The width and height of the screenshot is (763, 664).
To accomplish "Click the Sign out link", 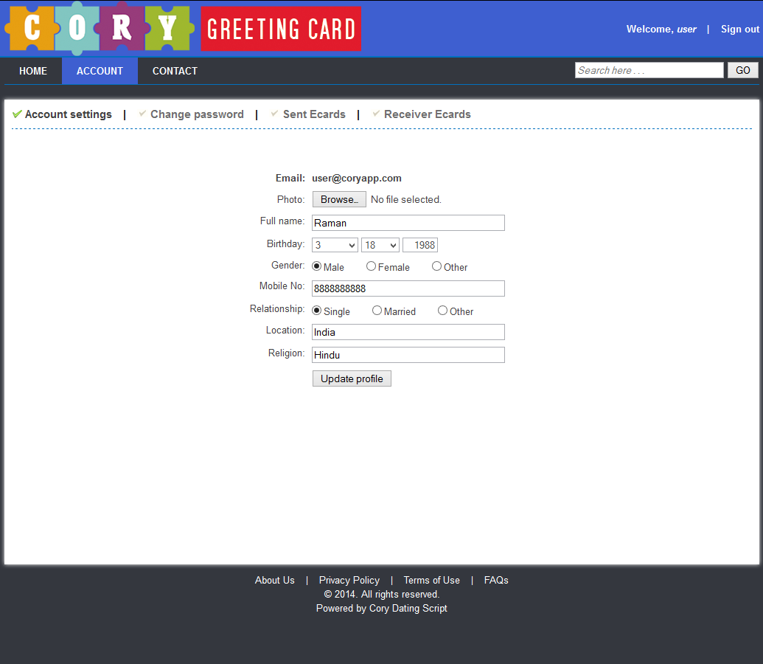I will [739, 29].
